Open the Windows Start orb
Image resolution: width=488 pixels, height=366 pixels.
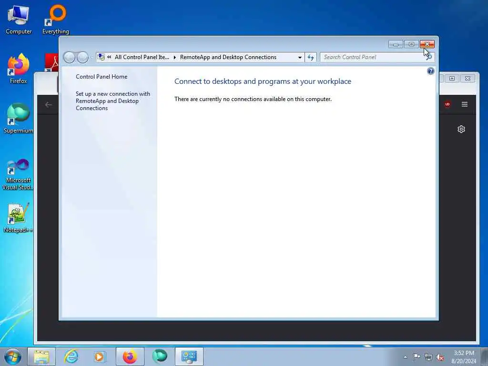pos(13,356)
